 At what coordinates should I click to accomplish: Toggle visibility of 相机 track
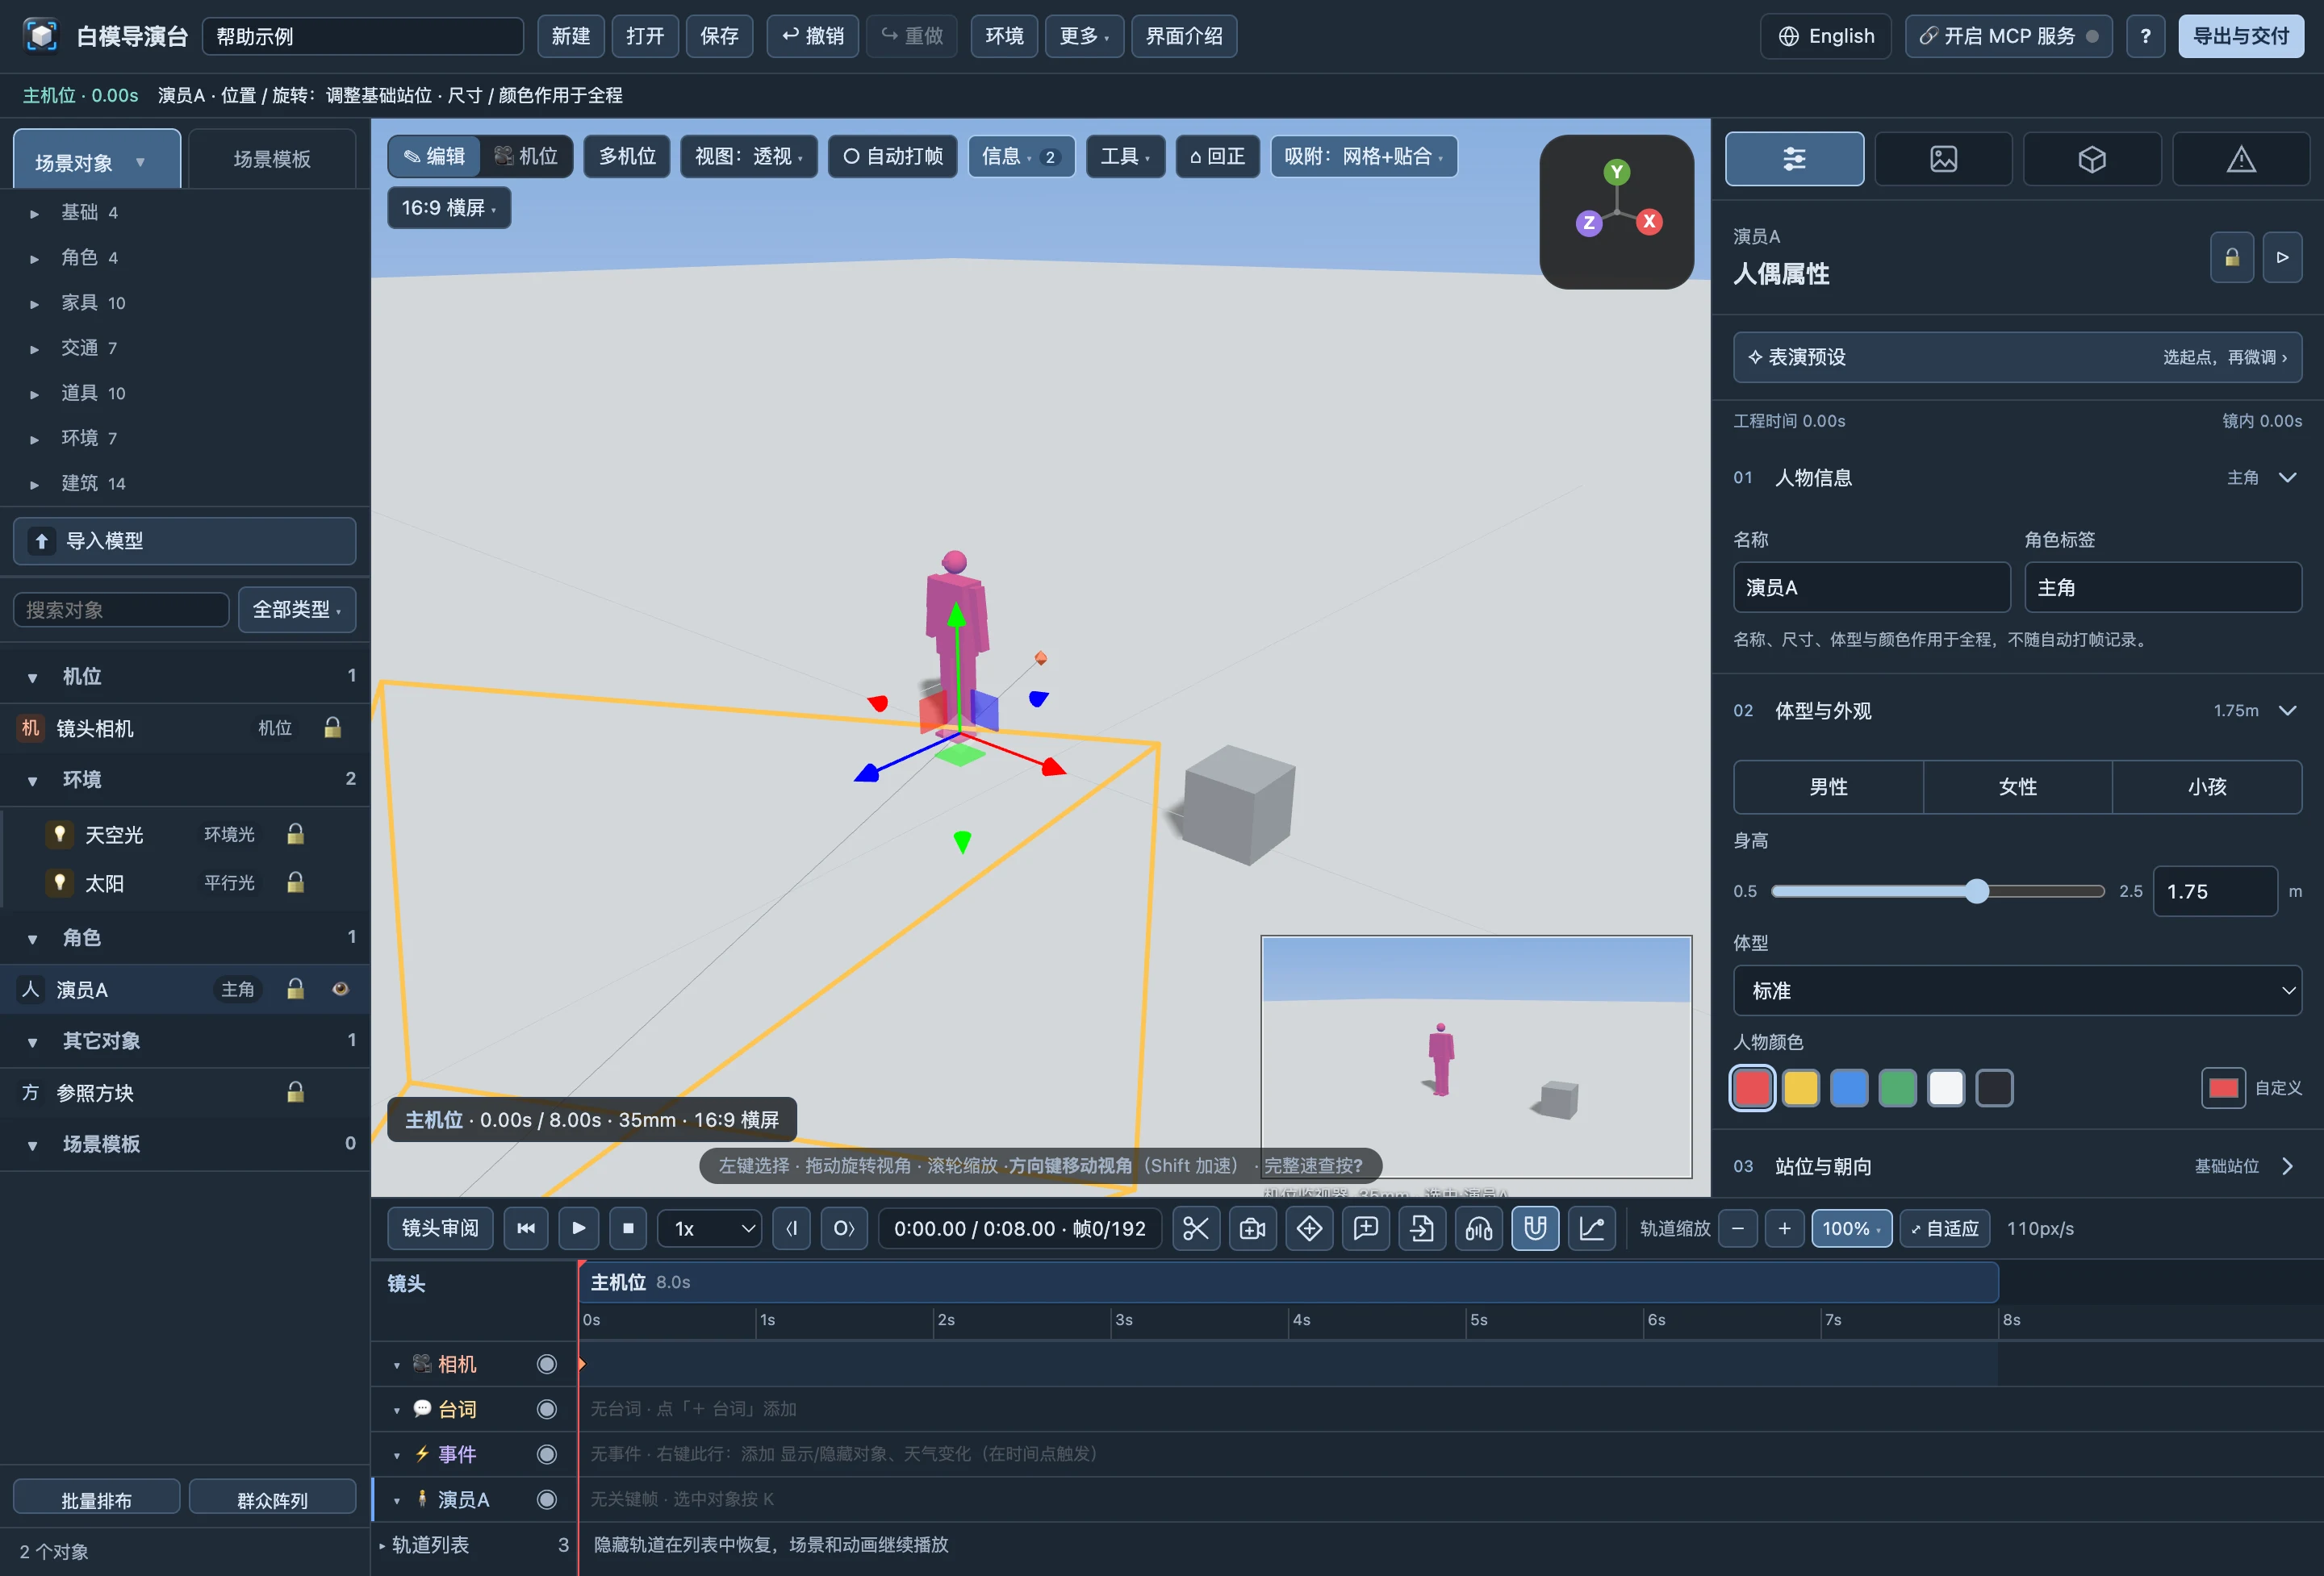click(546, 1364)
